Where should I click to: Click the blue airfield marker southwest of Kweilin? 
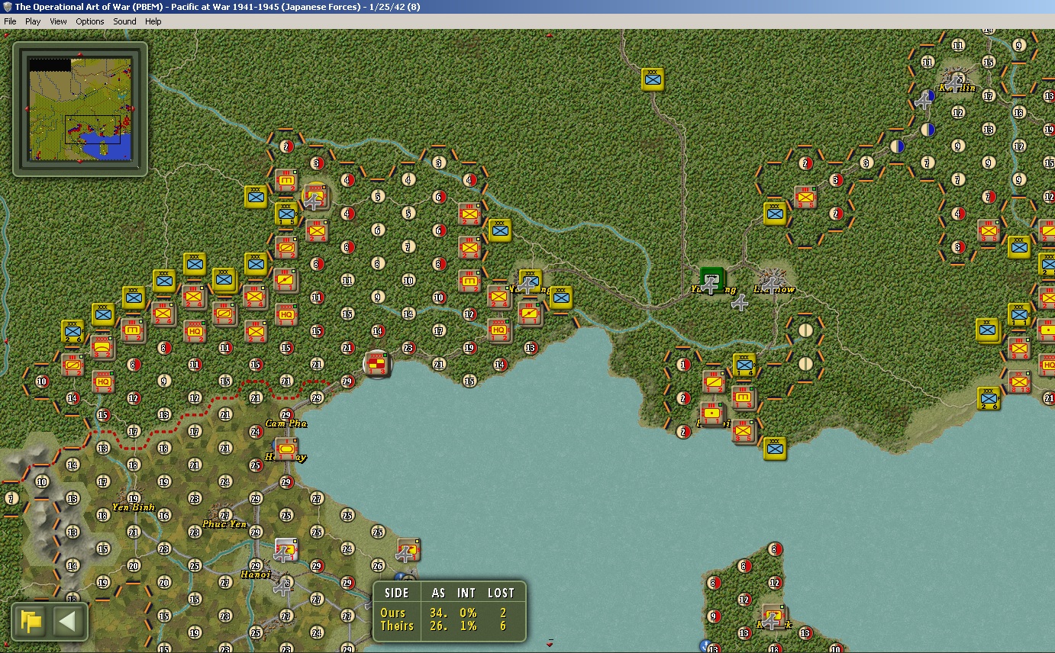tap(926, 98)
